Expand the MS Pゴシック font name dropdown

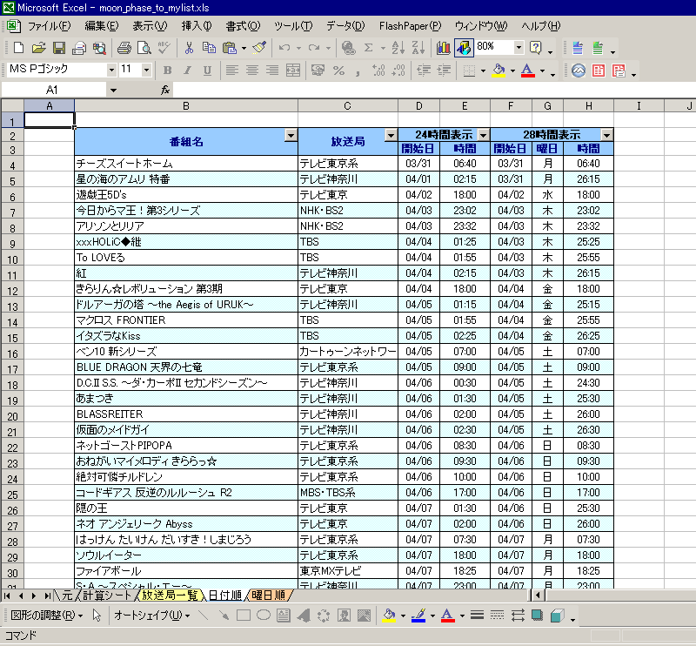[x=111, y=70]
